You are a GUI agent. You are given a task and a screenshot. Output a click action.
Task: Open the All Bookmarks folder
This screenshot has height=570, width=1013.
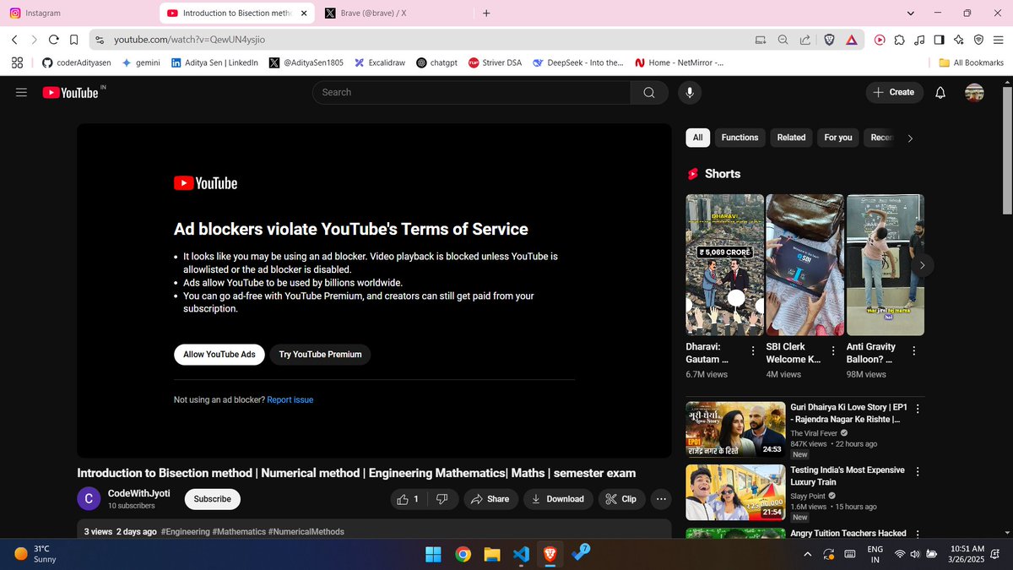coord(972,62)
